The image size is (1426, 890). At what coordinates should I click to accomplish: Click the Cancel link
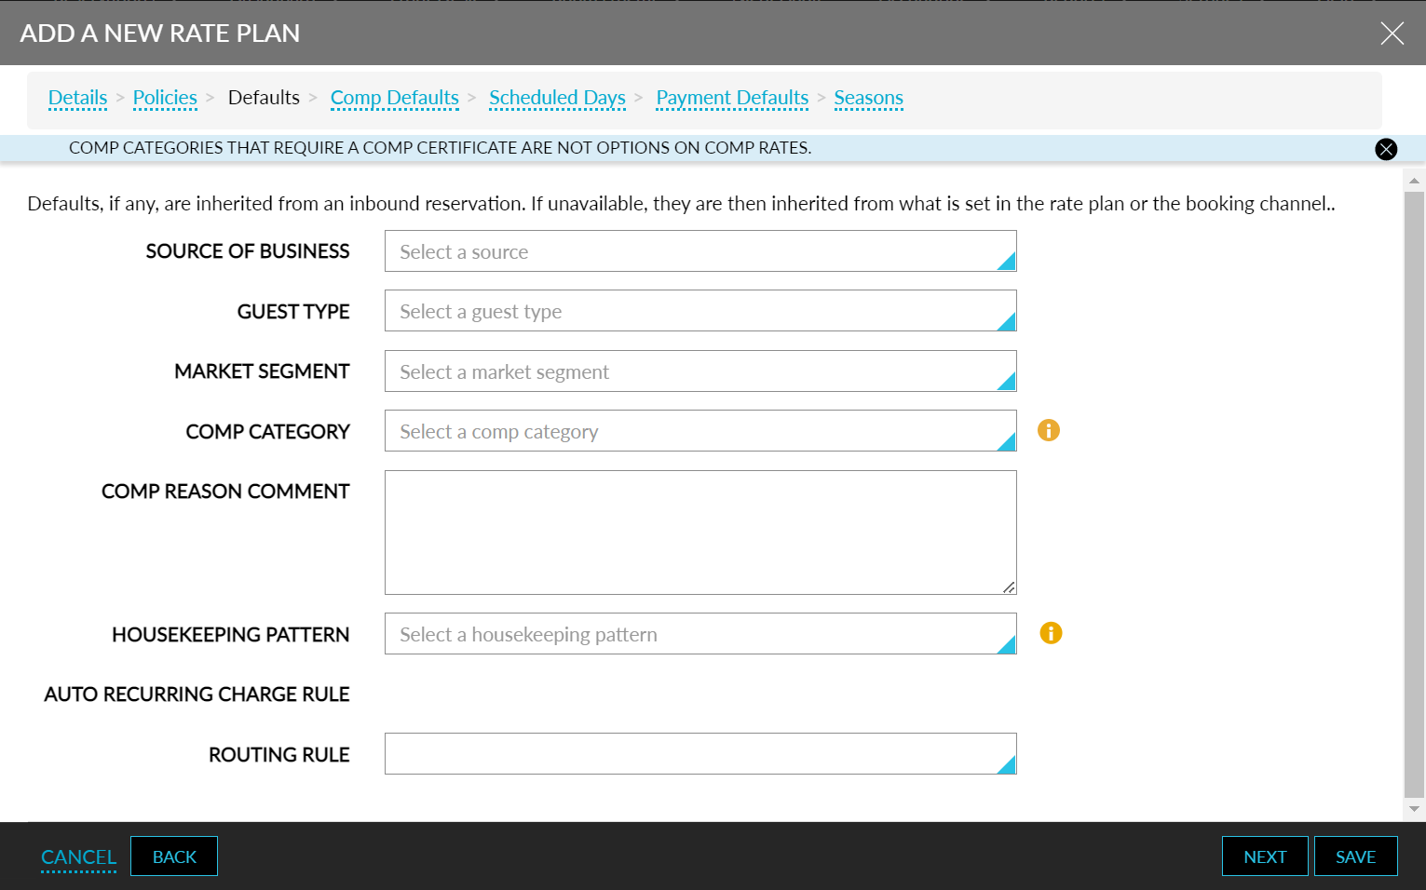78,856
